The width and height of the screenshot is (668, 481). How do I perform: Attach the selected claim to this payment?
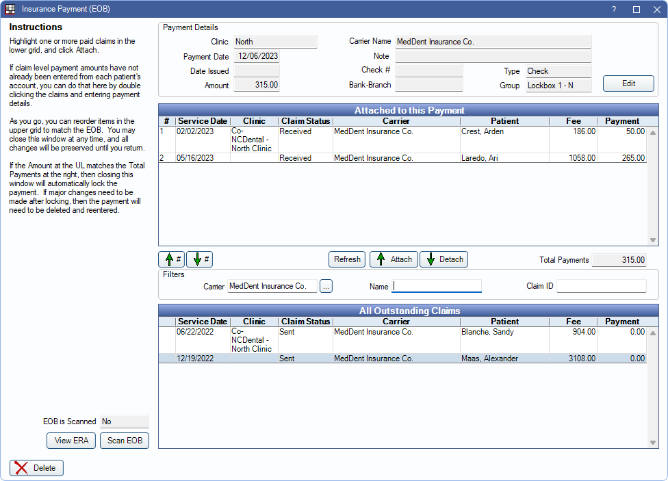(393, 259)
